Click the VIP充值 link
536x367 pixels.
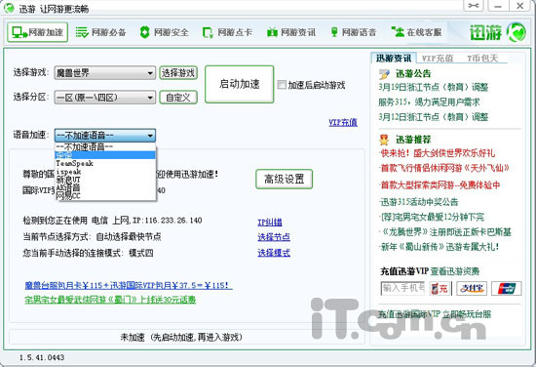click(343, 123)
